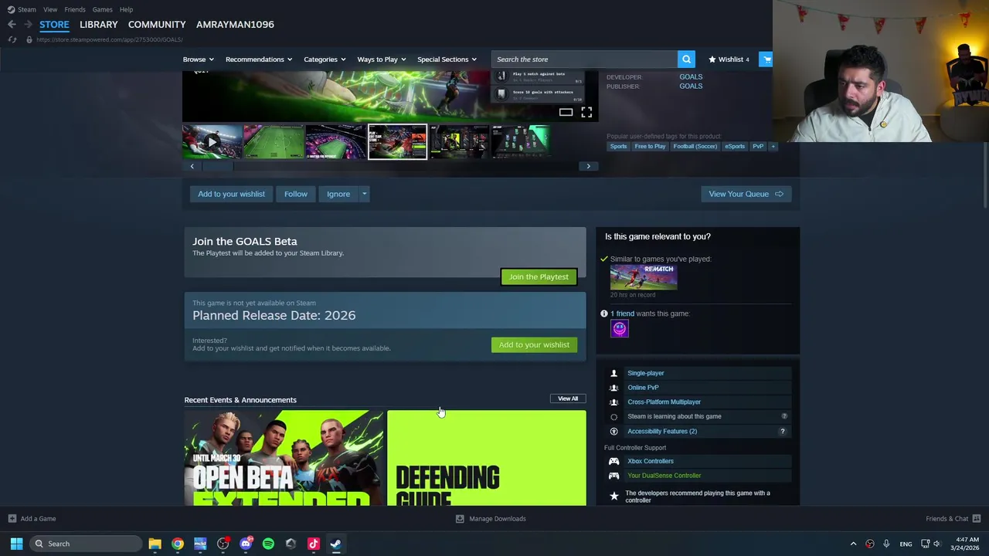Click the friend's purple avatar icon
Image resolution: width=989 pixels, height=556 pixels.
(620, 330)
